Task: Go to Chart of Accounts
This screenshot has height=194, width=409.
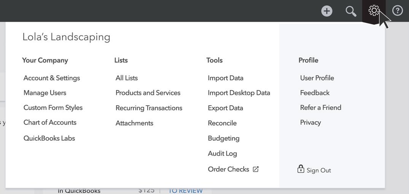Action: coord(50,123)
